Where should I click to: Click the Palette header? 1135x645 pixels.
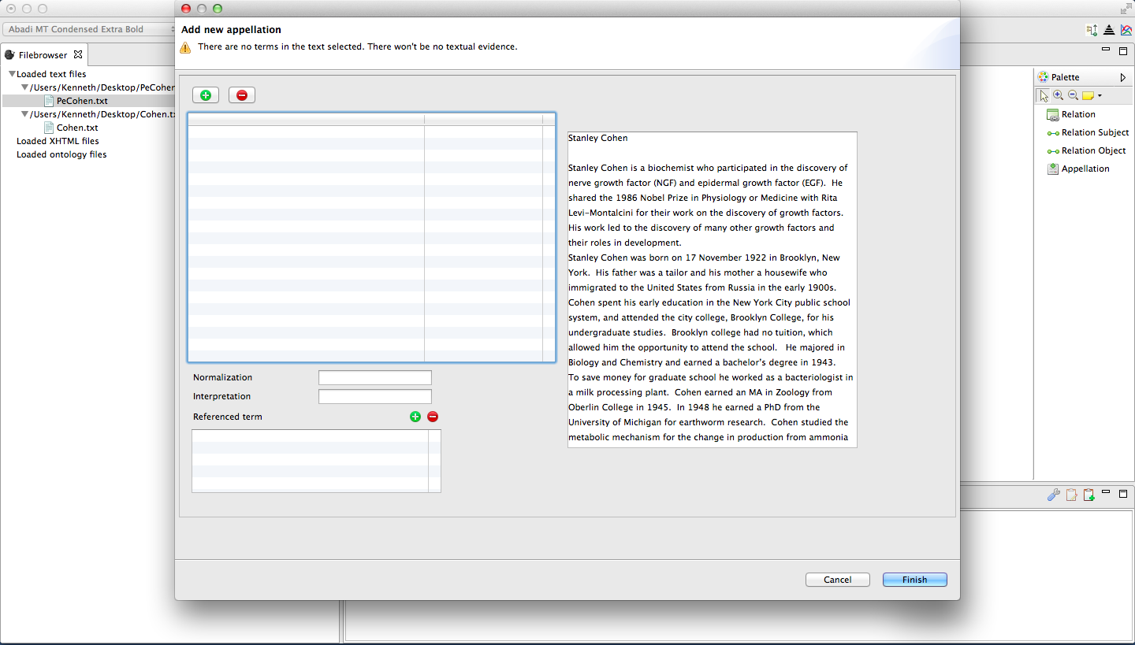tap(1083, 77)
